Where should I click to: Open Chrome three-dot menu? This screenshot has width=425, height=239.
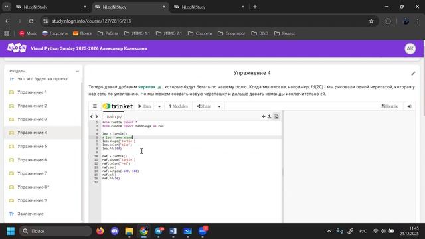418,21
